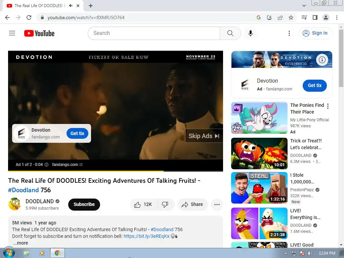Start voice search with microphone icon
This screenshot has width=344, height=258.
tap(250, 33)
